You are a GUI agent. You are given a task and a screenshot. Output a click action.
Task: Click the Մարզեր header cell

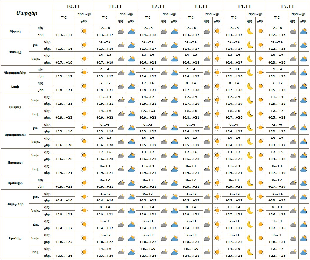pyautogui.click(x=26, y=13)
